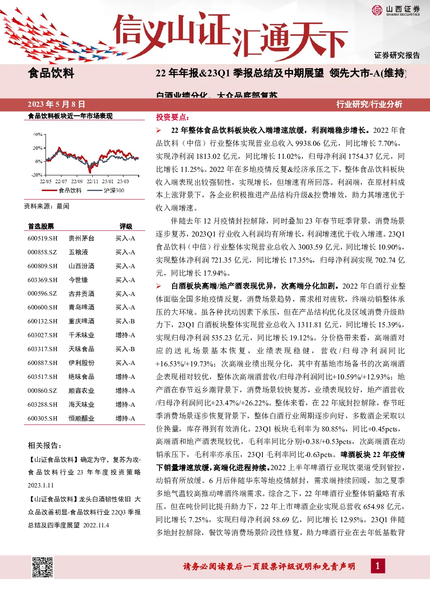Select stock name 天味食品

click(81, 349)
